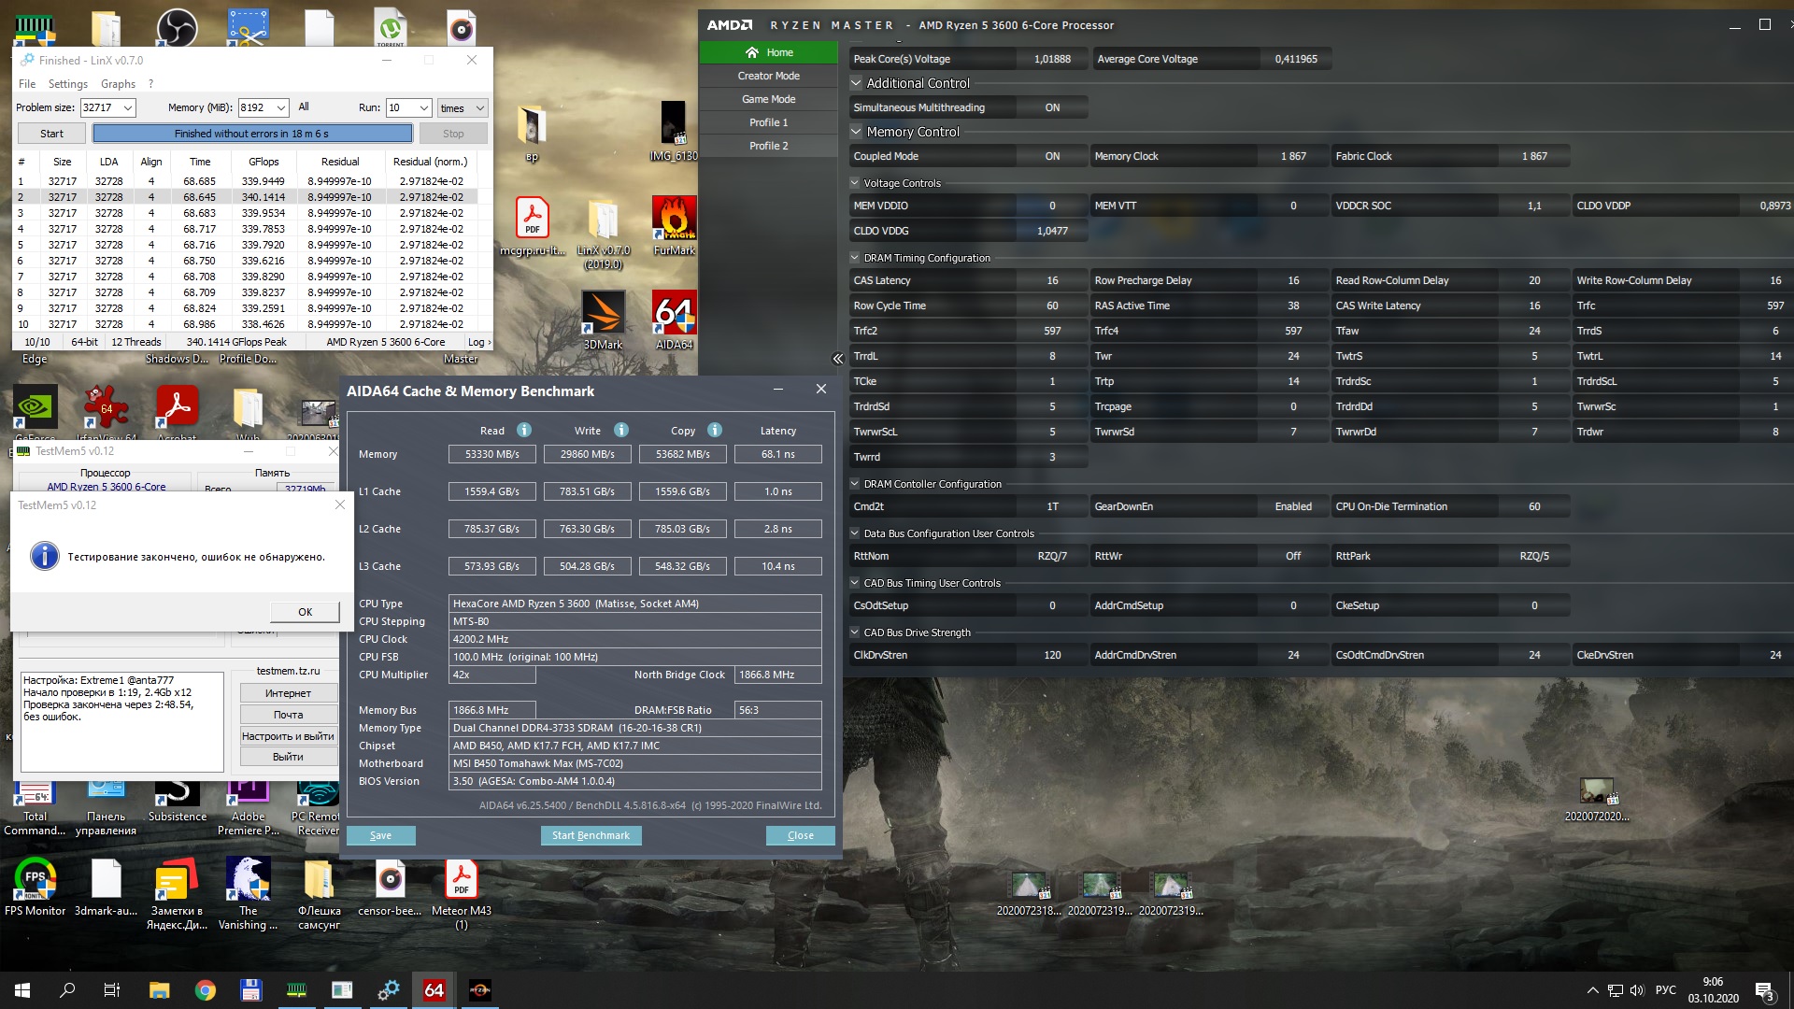Collapse the DRAM Timing Configuration section
Viewport: 1794px width, 1009px height.
coord(855,258)
